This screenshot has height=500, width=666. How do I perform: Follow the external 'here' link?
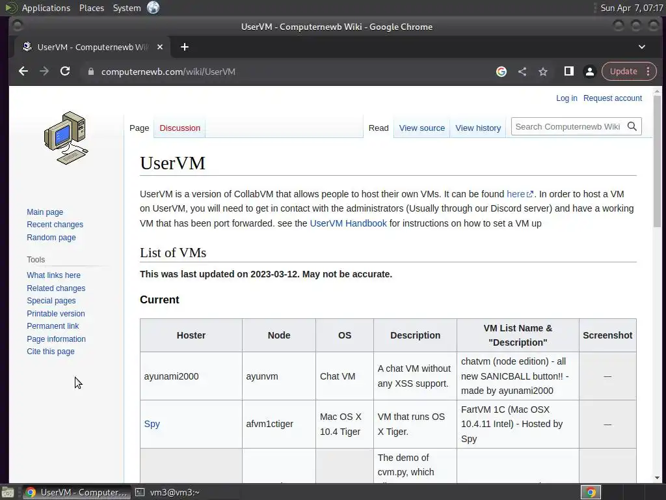click(x=520, y=194)
